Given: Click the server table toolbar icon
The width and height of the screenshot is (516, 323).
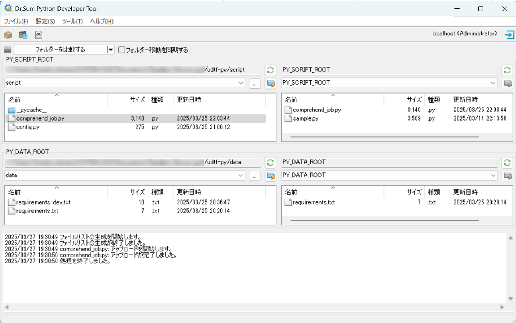Looking at the screenshot, I should point(23,35).
